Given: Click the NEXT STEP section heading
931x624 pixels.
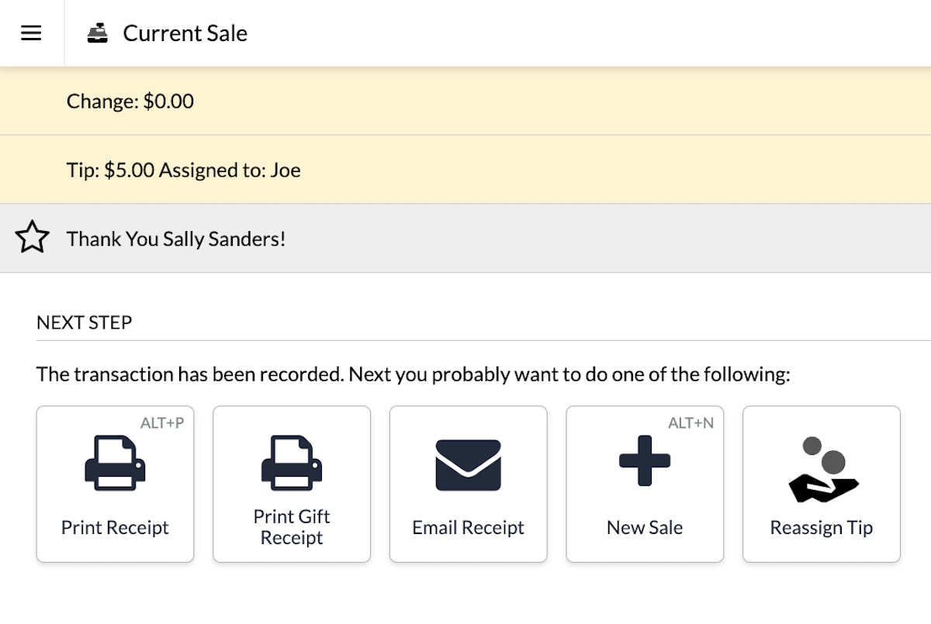Looking at the screenshot, I should point(85,322).
